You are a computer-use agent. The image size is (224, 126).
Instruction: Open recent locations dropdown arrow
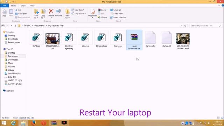pyautogui.click(x=12, y=26)
